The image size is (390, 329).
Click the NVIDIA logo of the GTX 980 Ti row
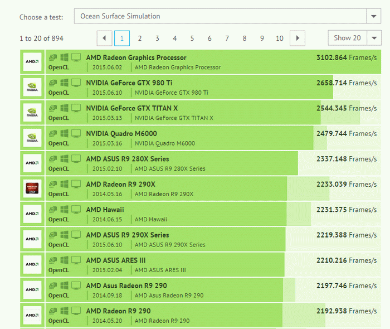[32, 87]
